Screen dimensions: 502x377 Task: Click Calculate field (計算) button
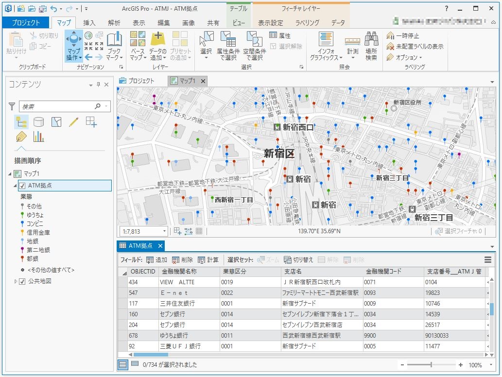point(208,260)
